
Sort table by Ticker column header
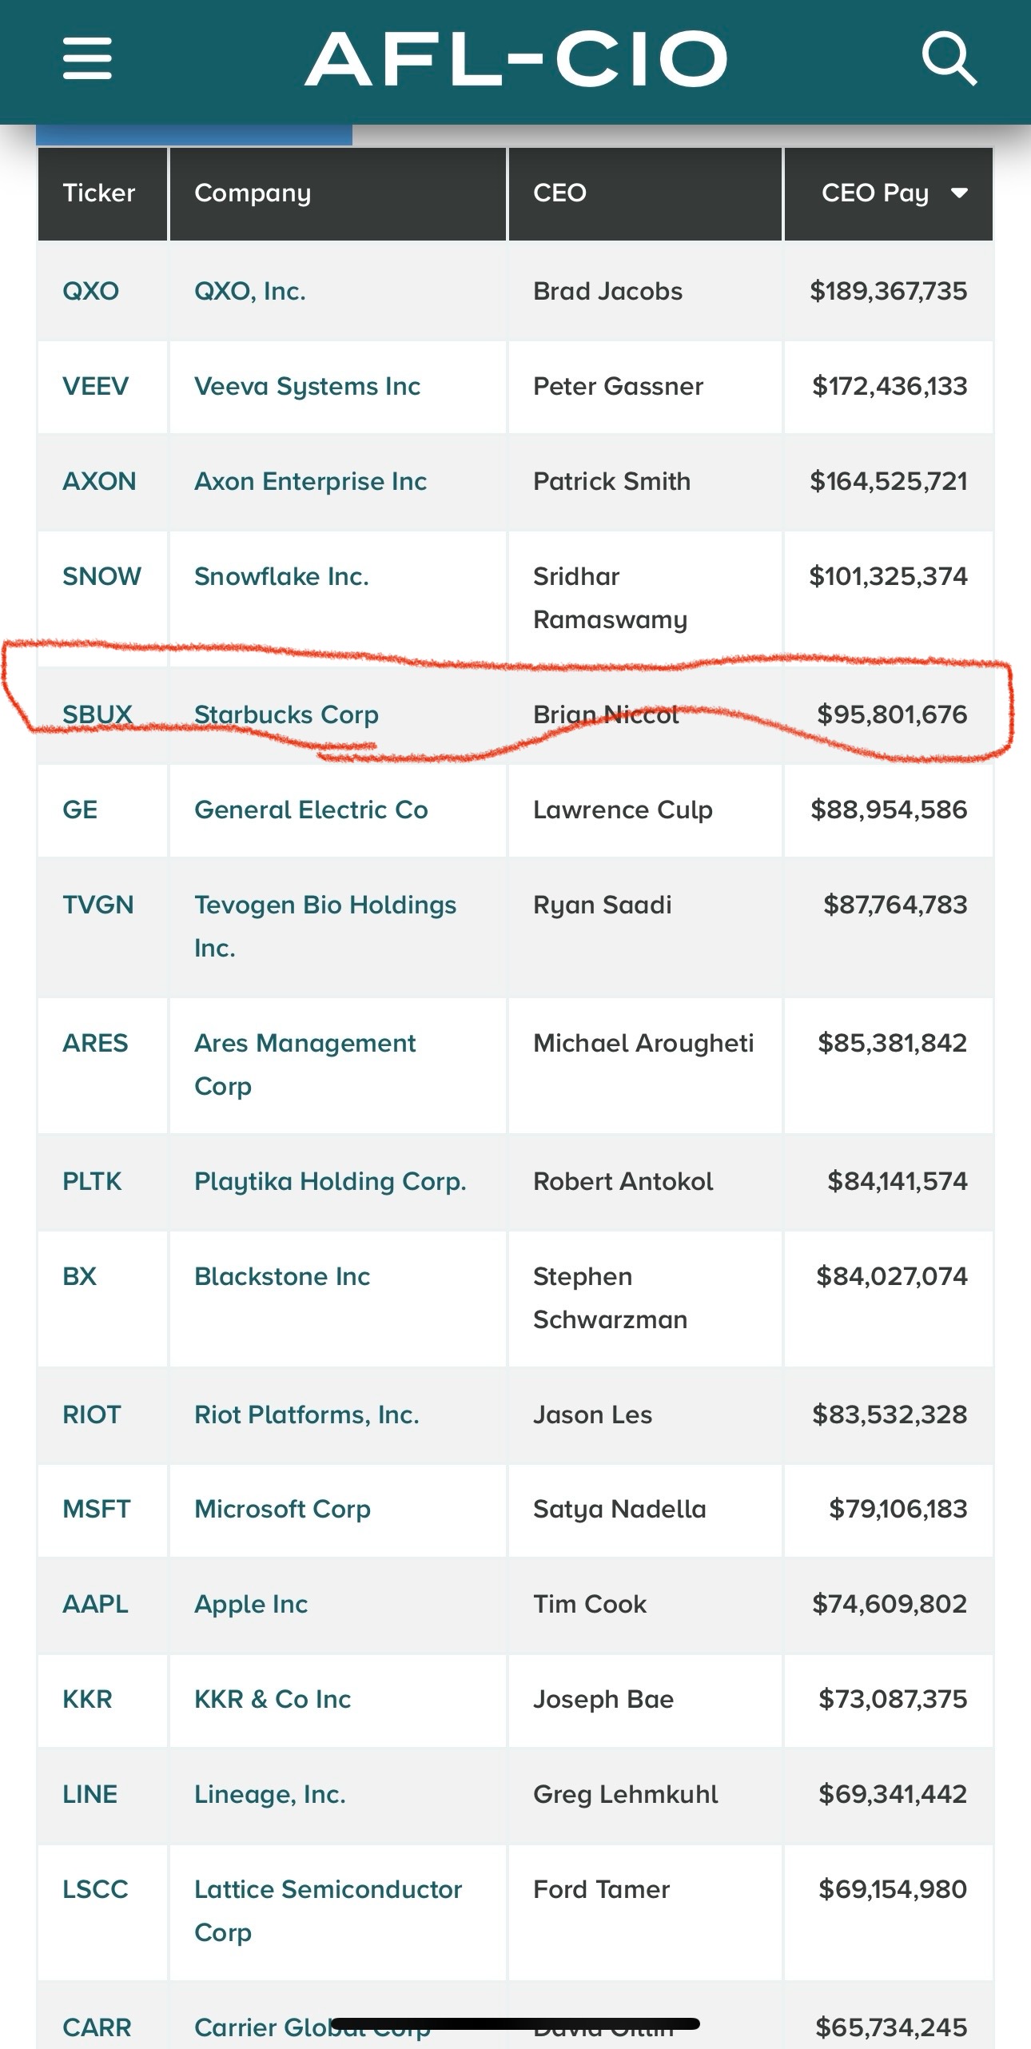point(99,193)
